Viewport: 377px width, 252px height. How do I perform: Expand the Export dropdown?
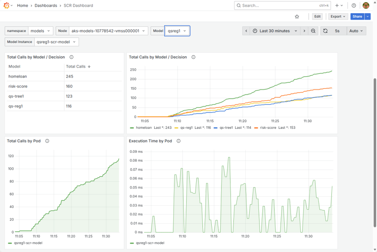(338, 17)
